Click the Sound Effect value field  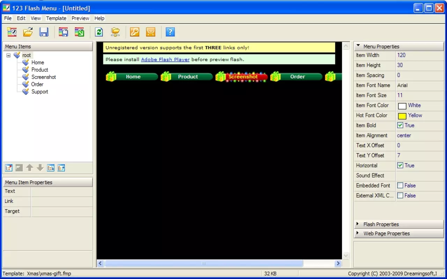(420, 175)
